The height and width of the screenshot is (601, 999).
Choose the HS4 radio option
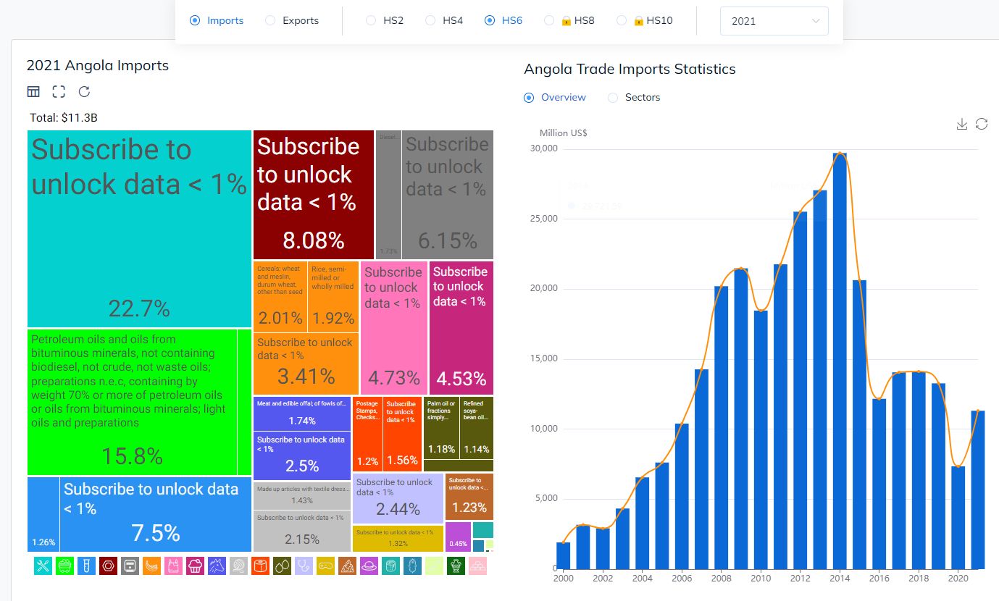(x=430, y=20)
